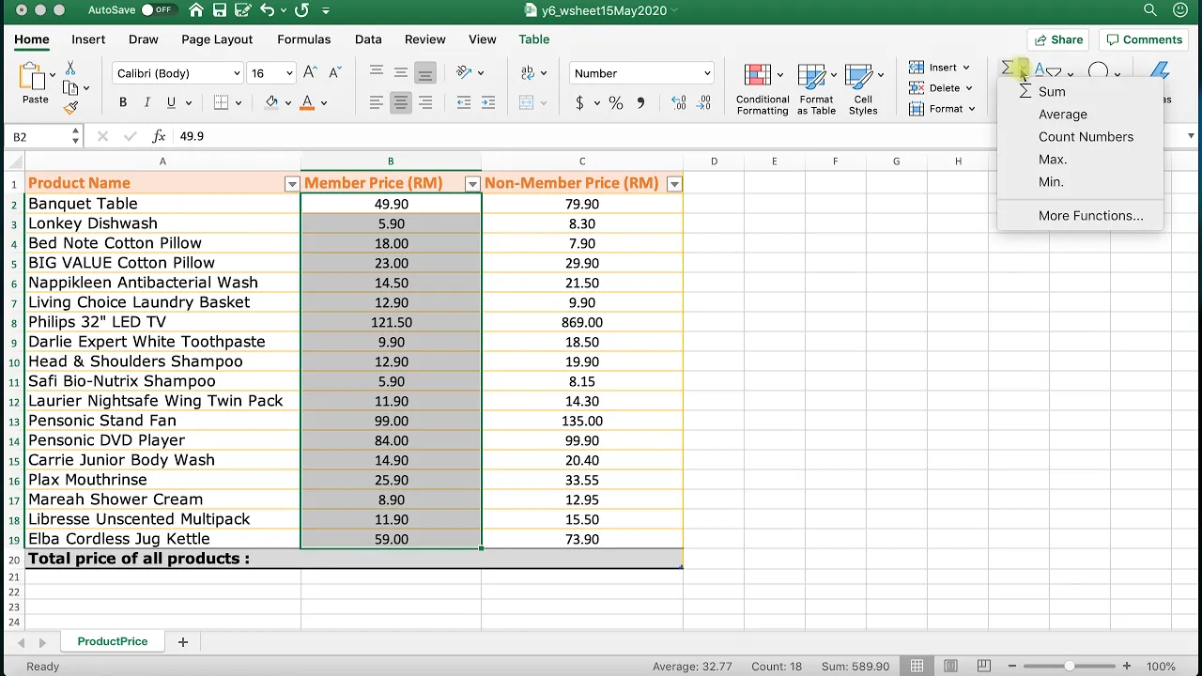
Task: Click the Wrap Text icon
Action: point(527,72)
